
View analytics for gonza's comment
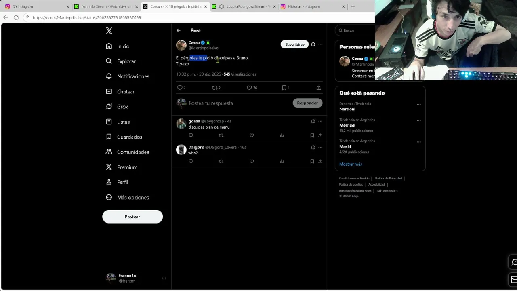coord(282,135)
